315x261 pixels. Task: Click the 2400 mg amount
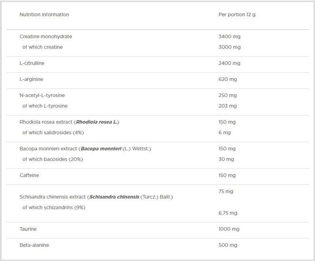(x=229, y=63)
